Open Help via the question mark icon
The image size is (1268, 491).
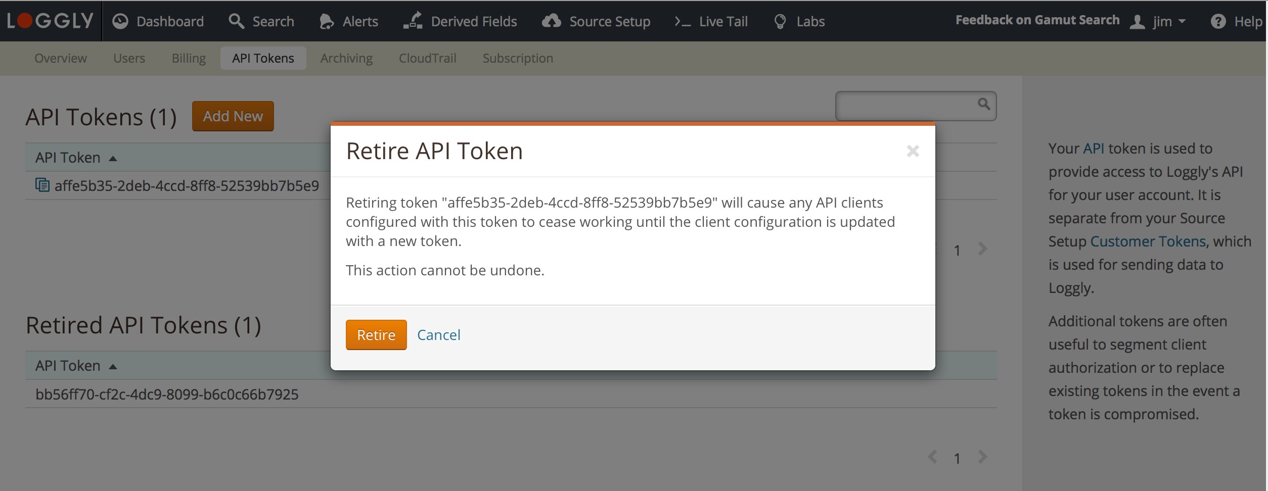pyautogui.click(x=1236, y=21)
